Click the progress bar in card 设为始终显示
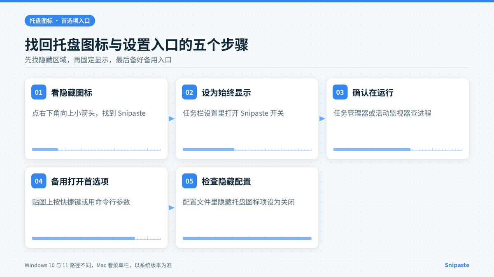The image size is (494, 277). [247, 149]
